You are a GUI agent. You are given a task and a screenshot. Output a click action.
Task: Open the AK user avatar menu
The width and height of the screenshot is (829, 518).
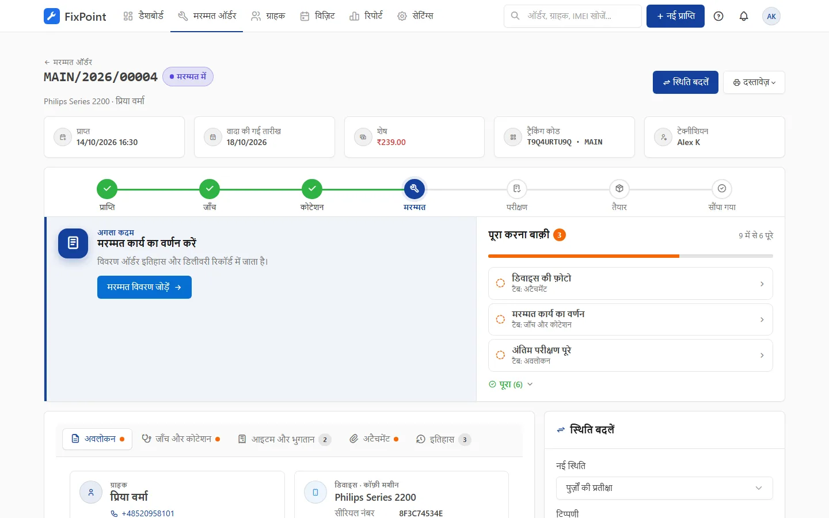click(x=771, y=16)
